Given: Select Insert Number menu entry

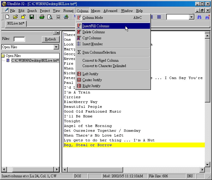Looking at the screenshot, I should 113,44.
